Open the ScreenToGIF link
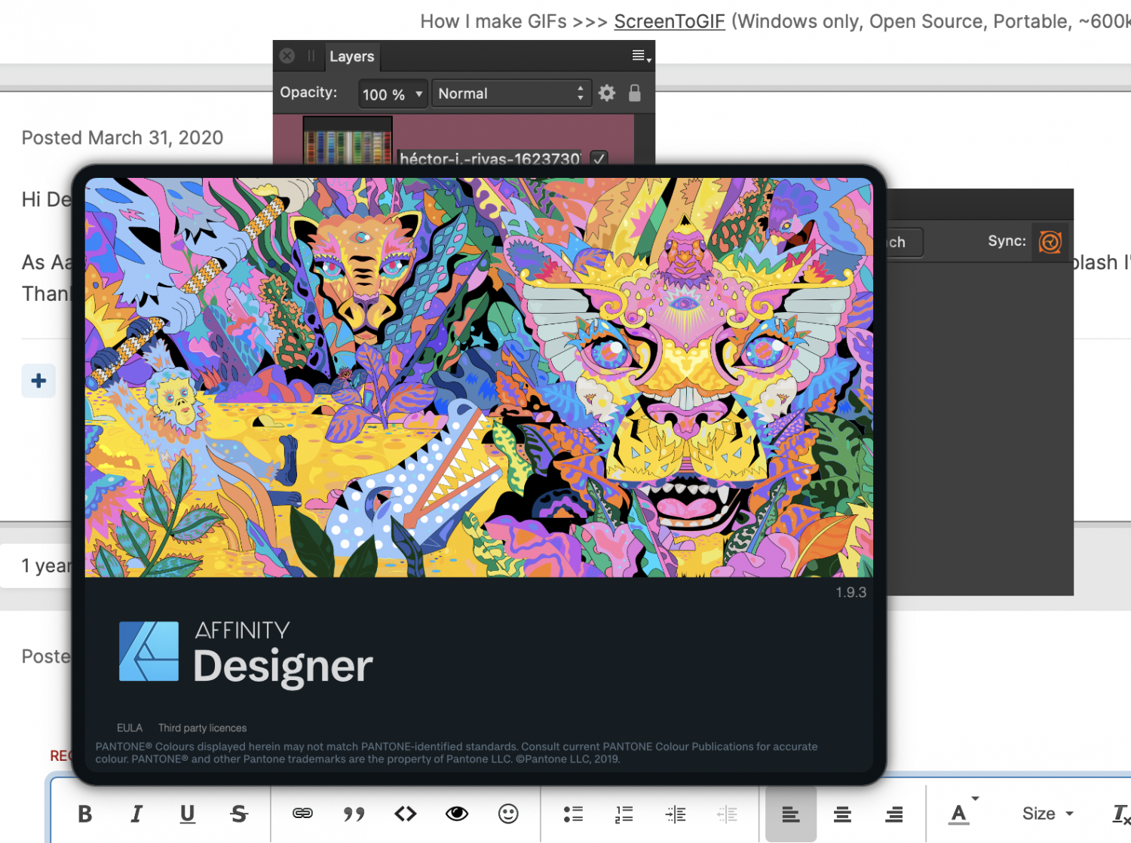 (669, 21)
